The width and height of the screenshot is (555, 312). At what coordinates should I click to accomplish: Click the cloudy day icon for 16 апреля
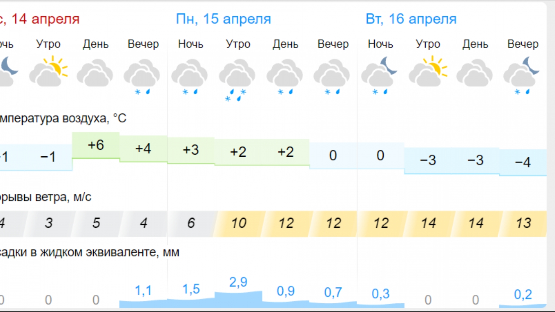475,72
